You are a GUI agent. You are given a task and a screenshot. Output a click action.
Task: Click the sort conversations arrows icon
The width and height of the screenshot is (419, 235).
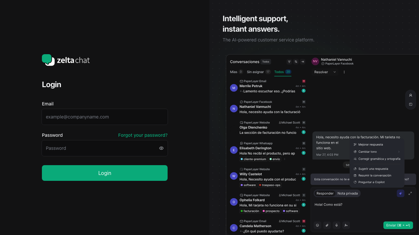[x=296, y=62]
